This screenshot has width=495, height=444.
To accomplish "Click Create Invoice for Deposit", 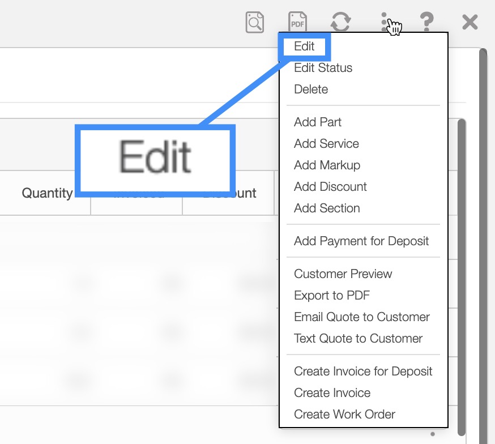I will [x=363, y=372].
